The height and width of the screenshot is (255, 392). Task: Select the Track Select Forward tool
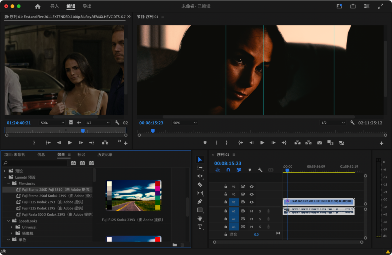[x=200, y=168]
